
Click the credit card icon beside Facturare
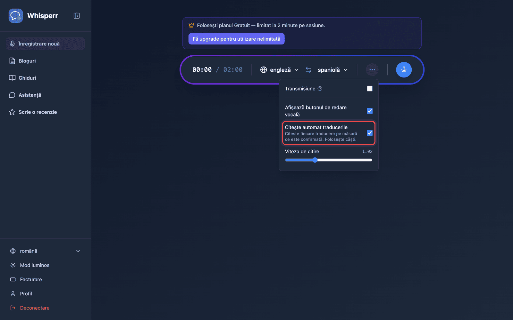tap(13, 279)
